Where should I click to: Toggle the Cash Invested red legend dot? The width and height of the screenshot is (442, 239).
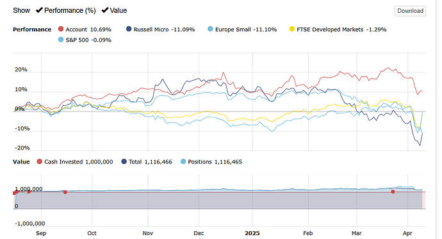40,161
